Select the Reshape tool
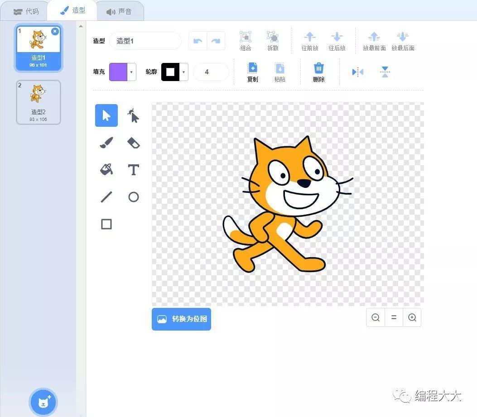Image resolution: width=477 pixels, height=417 pixels. pyautogui.click(x=133, y=115)
